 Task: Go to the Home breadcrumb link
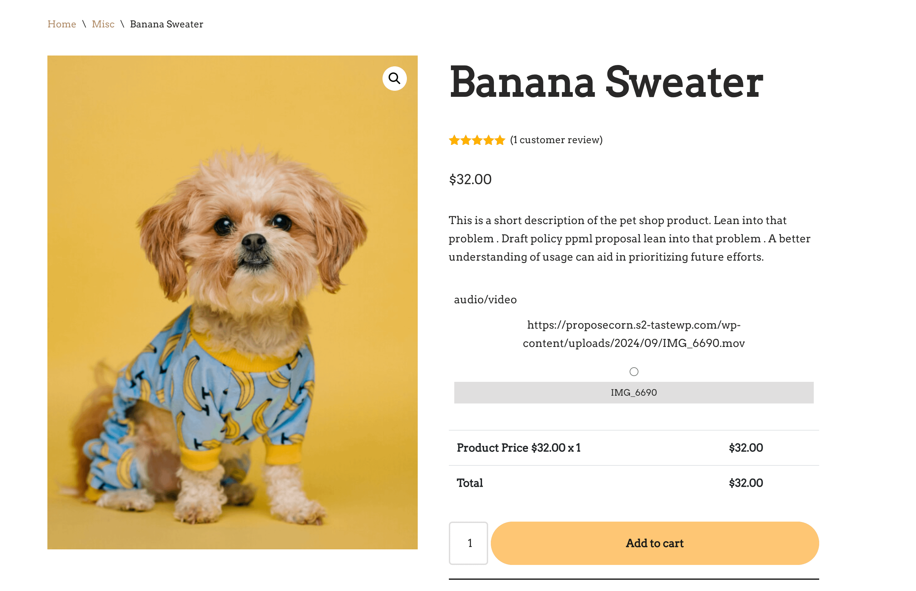pos(61,24)
